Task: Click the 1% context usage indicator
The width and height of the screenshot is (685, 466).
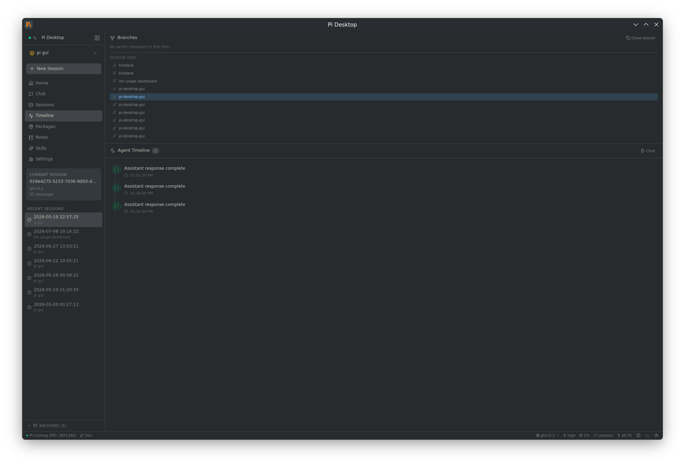Action: tap(584, 435)
